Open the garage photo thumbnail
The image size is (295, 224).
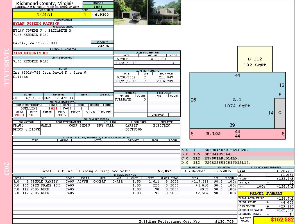coord(131,13)
